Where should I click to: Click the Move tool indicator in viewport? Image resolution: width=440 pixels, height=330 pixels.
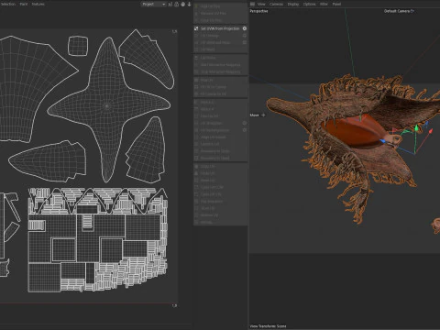(x=258, y=115)
